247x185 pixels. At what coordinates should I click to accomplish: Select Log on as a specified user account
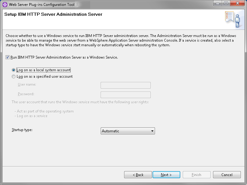point(14,76)
